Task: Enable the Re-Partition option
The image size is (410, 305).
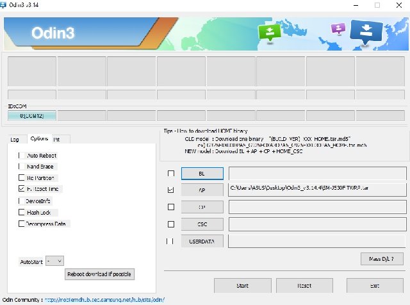Action: tap(21, 177)
